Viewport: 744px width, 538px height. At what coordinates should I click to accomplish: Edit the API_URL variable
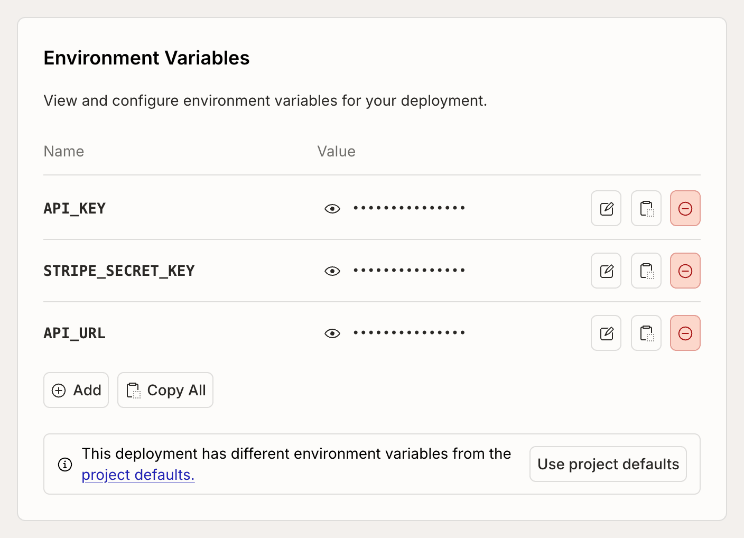(606, 333)
